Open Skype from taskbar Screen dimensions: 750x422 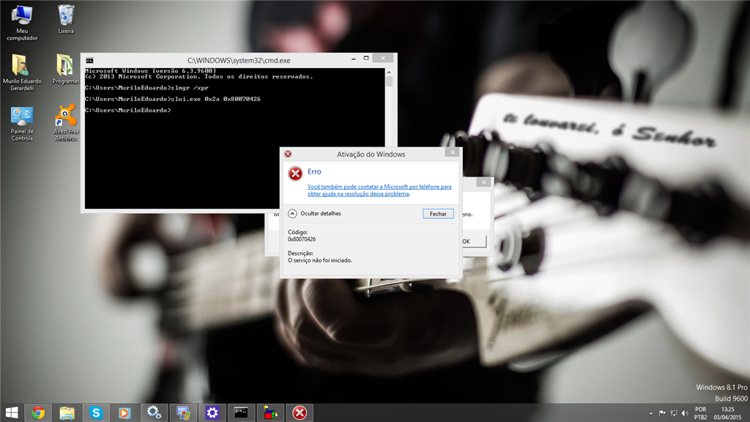click(96, 412)
